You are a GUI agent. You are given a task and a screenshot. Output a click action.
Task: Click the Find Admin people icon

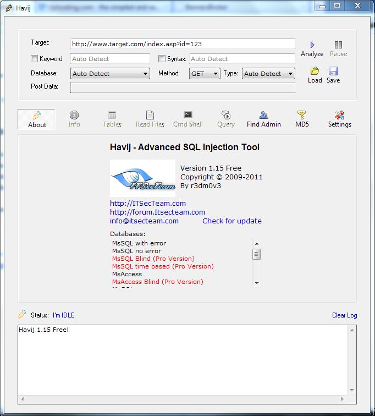click(264, 115)
